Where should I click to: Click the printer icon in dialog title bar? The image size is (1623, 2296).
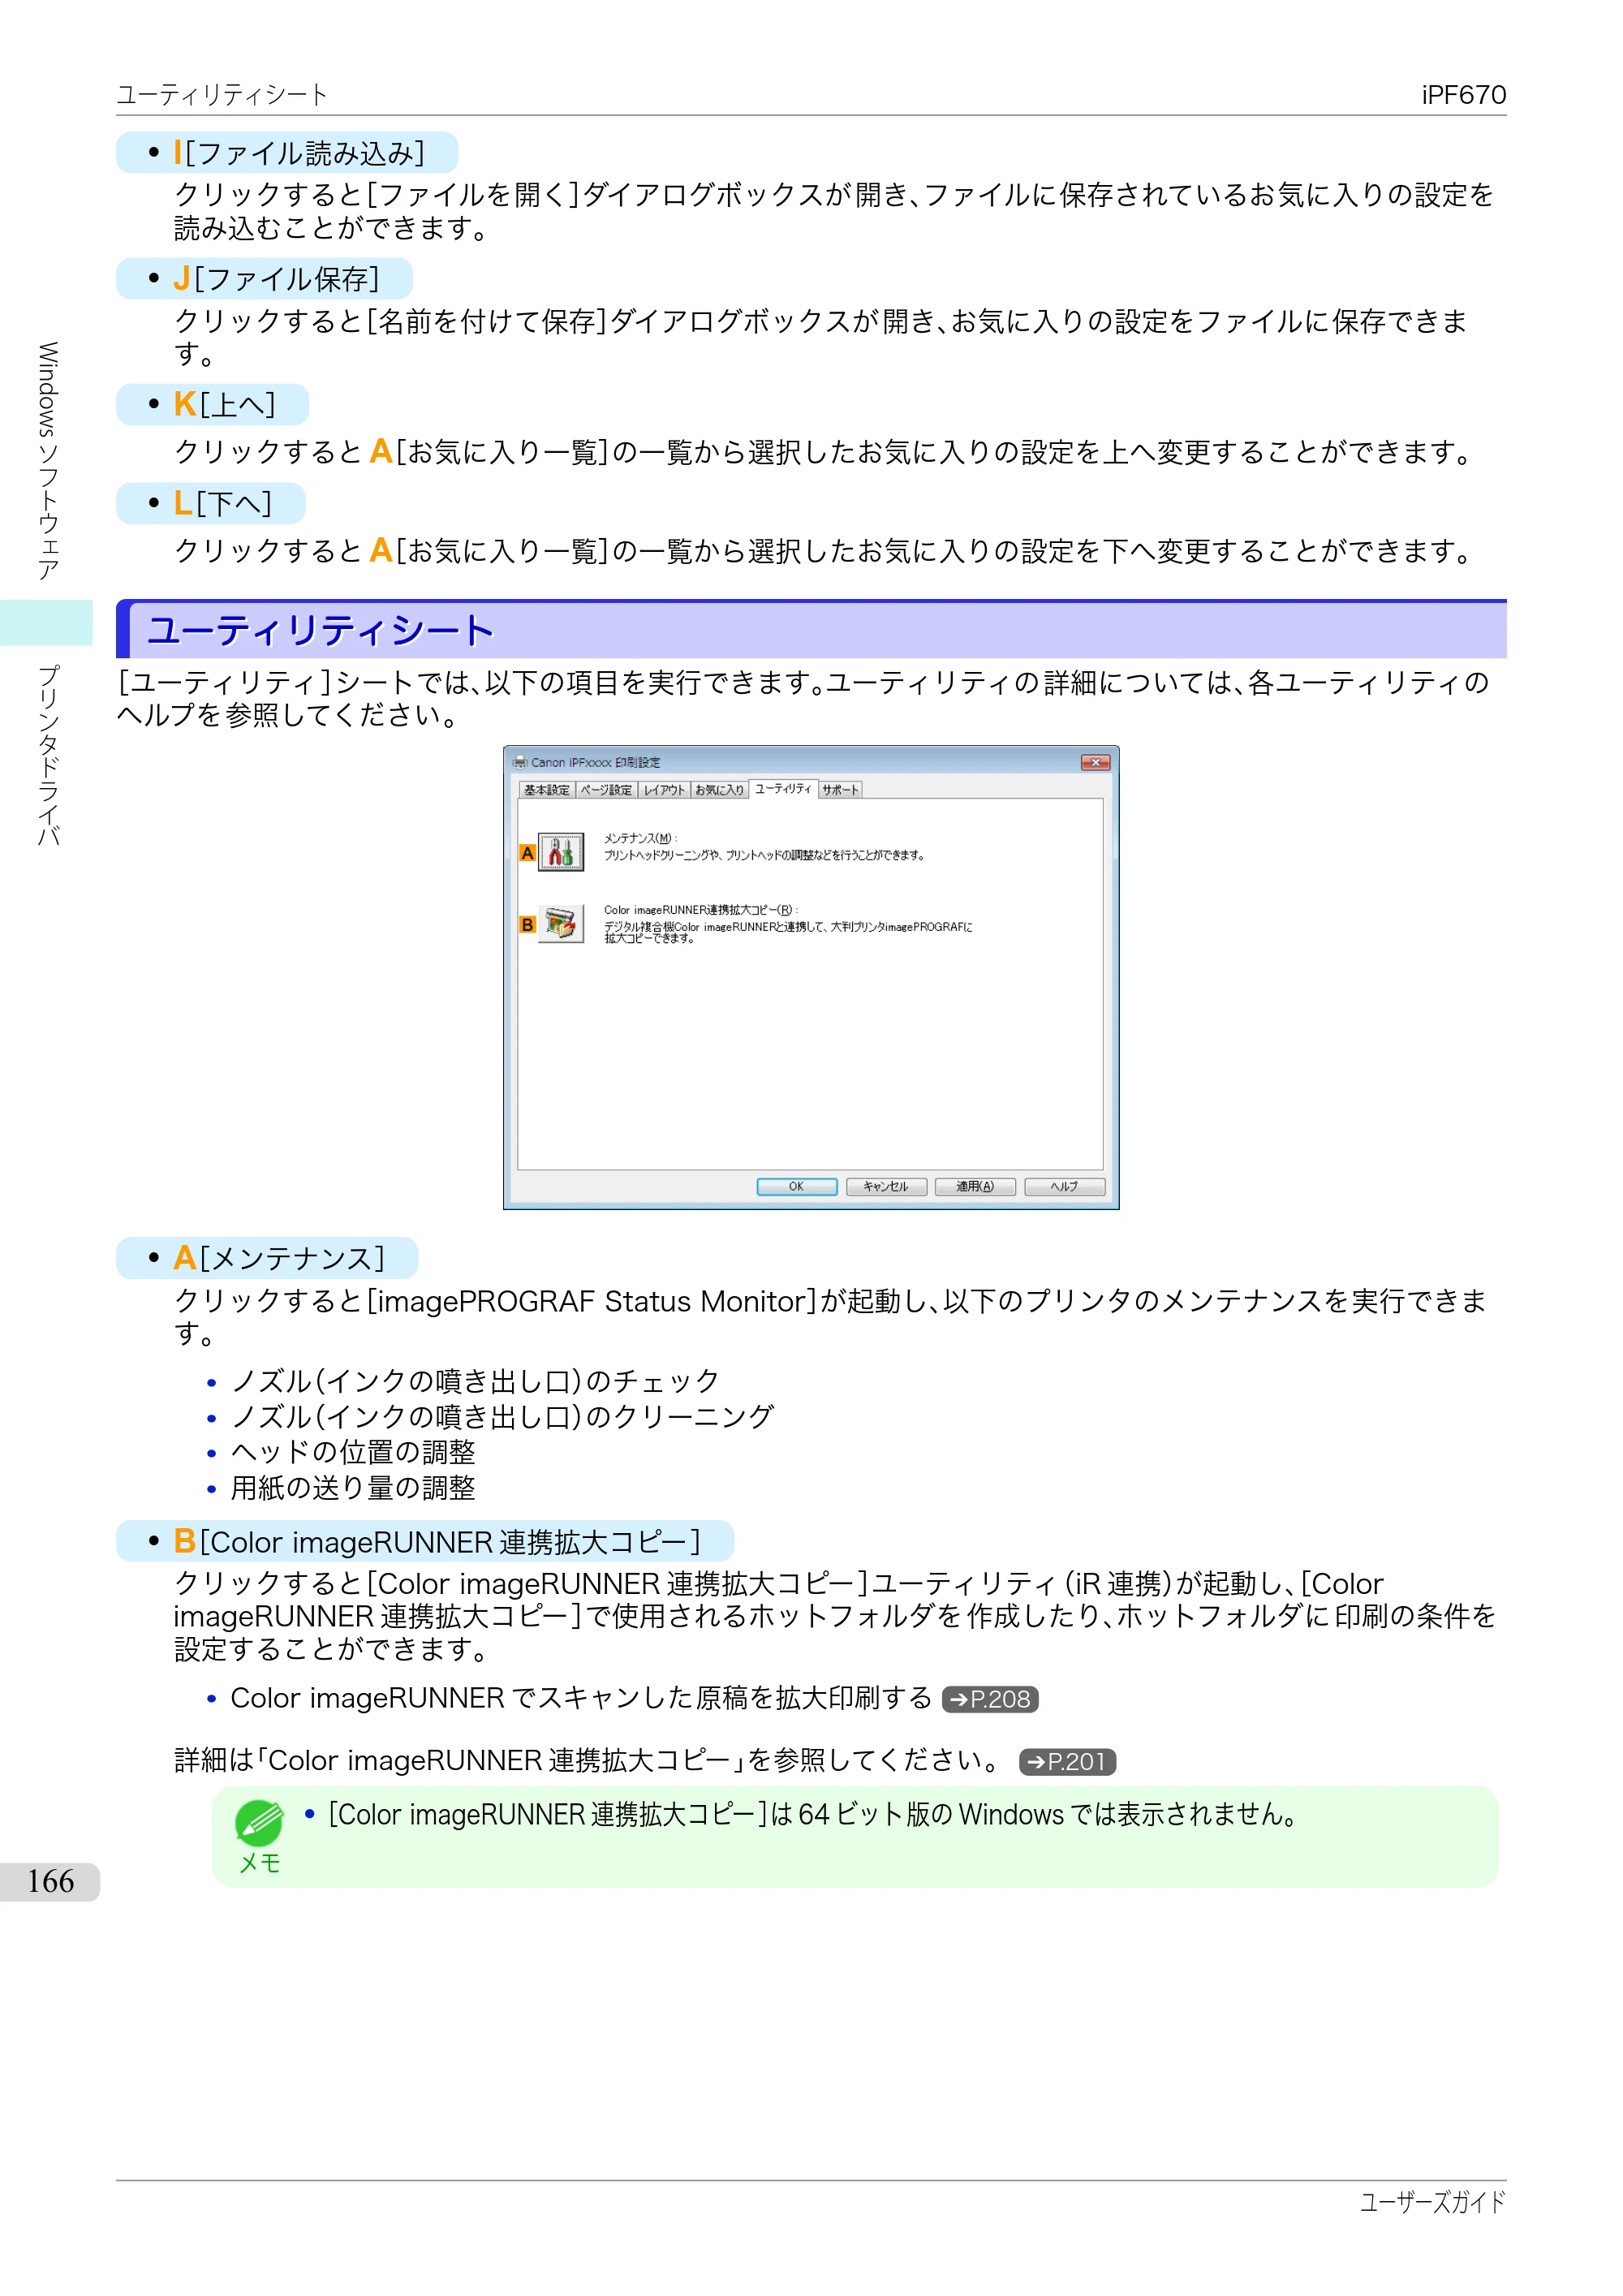tap(520, 762)
